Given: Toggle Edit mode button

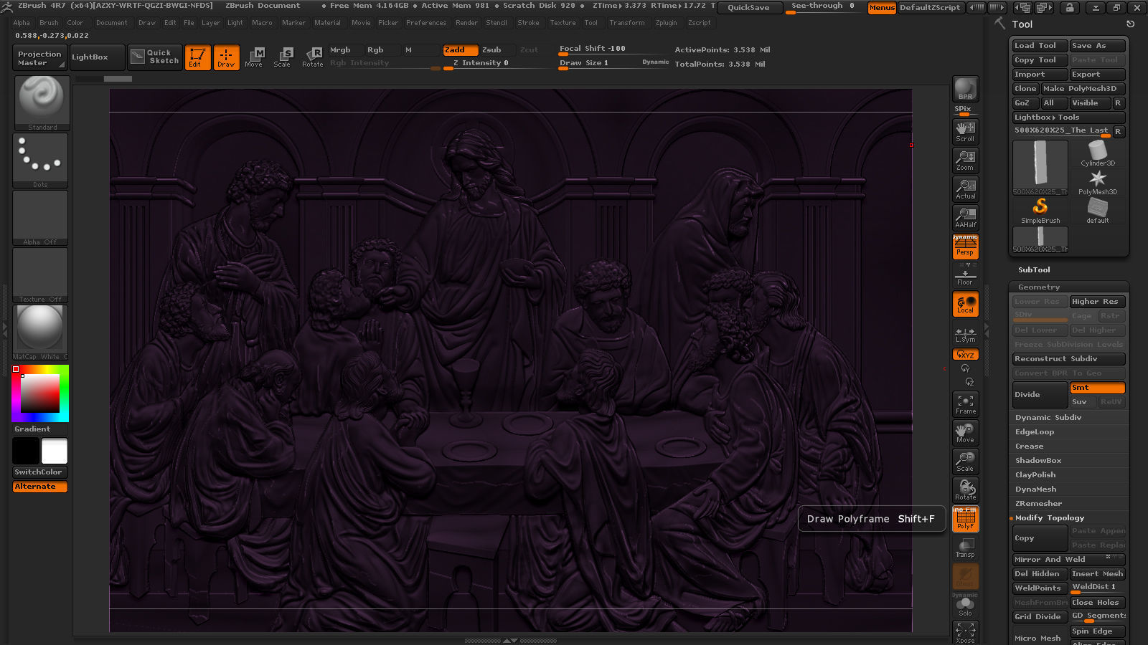Looking at the screenshot, I should 197,57.
